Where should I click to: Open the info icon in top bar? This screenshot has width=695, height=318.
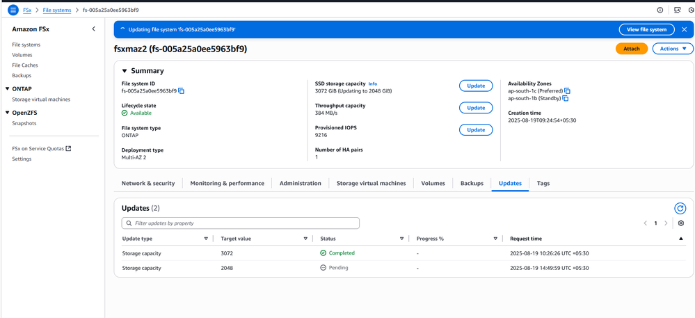pyautogui.click(x=660, y=10)
